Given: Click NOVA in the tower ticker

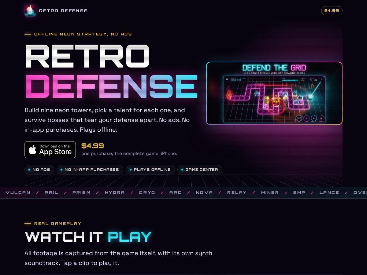Looking at the screenshot, I should tap(204, 193).
